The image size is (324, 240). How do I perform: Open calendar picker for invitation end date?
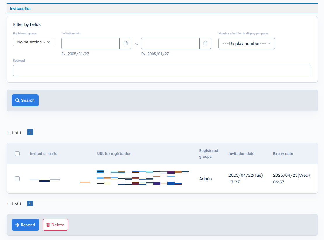[205, 43]
